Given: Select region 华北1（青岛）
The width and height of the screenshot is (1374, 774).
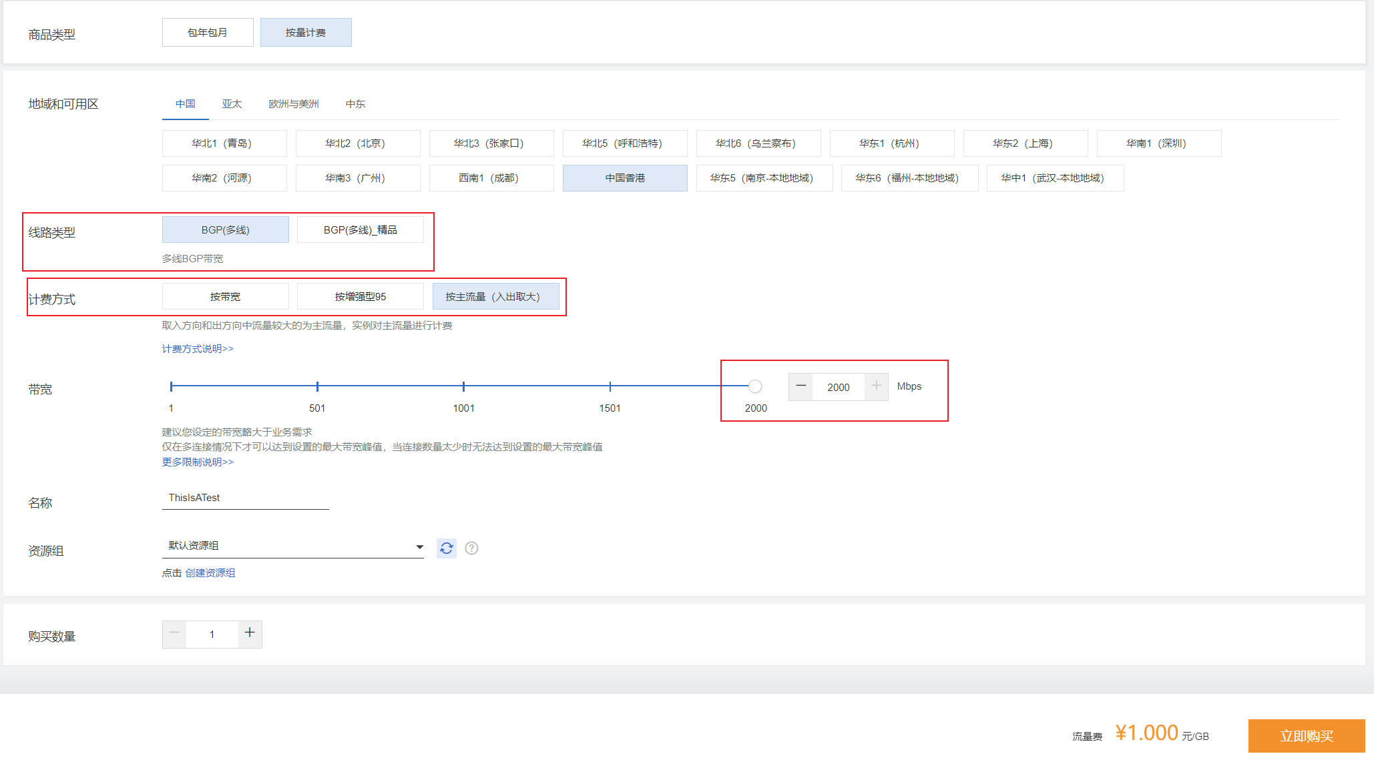Looking at the screenshot, I should point(224,143).
